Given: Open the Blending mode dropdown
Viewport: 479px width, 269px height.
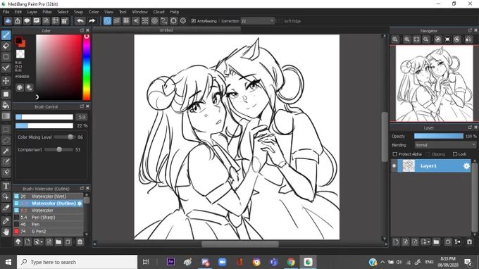Looking at the screenshot, I should coord(445,145).
